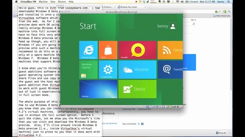The image size is (245, 137).
Task: Click the Wed 12:37 AM clock
Action: 207,2
